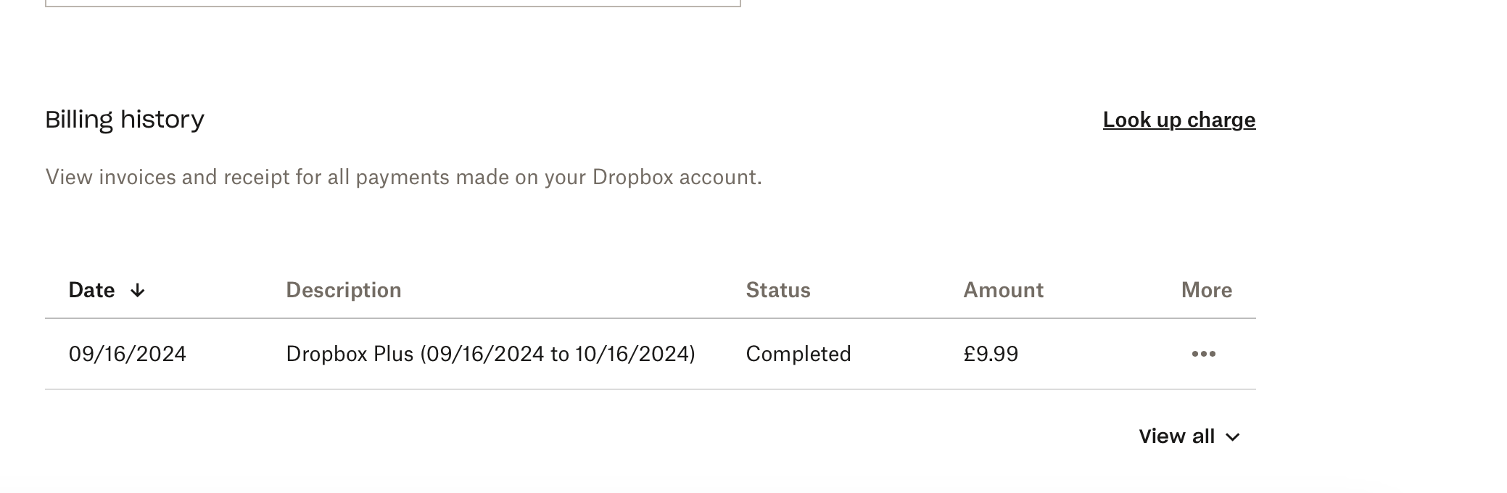Click the Dropbox Plus description text
Viewport: 1507px width, 493px height.
[350, 354]
